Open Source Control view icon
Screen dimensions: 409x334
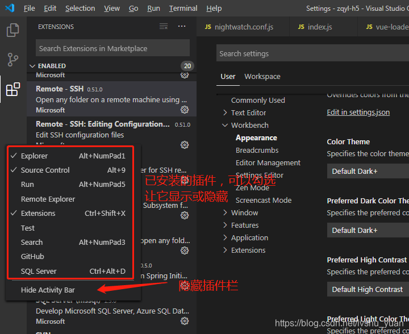(12, 60)
